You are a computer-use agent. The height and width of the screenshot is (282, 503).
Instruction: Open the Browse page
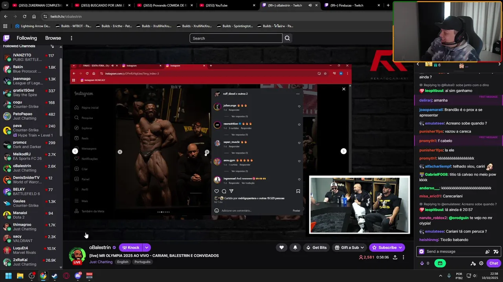click(x=53, y=38)
